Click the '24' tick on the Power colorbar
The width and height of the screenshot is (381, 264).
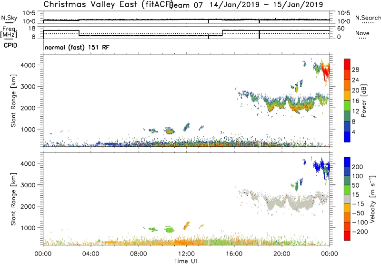(x=355, y=80)
